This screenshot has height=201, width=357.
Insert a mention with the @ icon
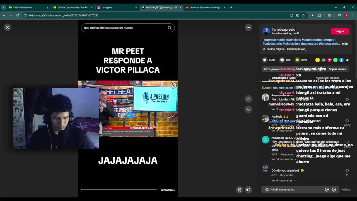327,190
